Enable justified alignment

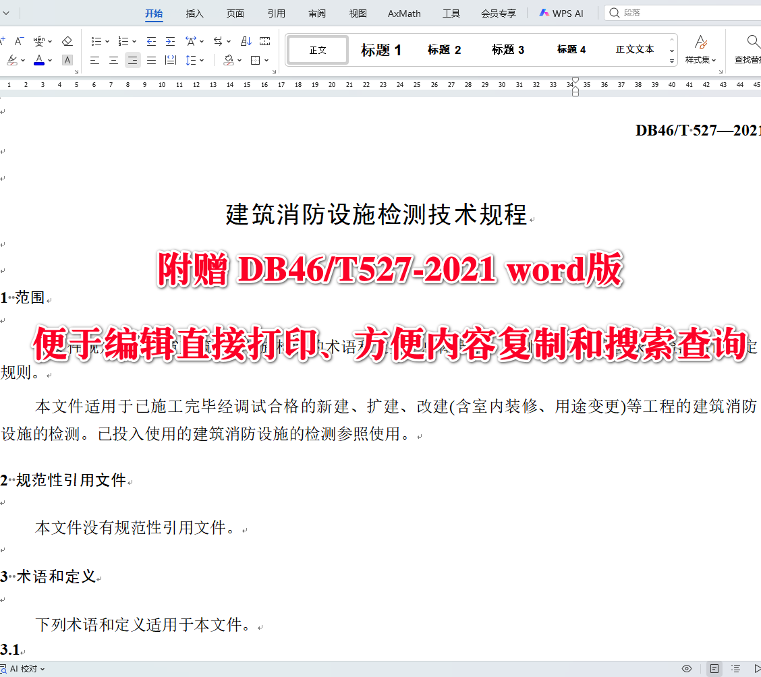(151, 60)
